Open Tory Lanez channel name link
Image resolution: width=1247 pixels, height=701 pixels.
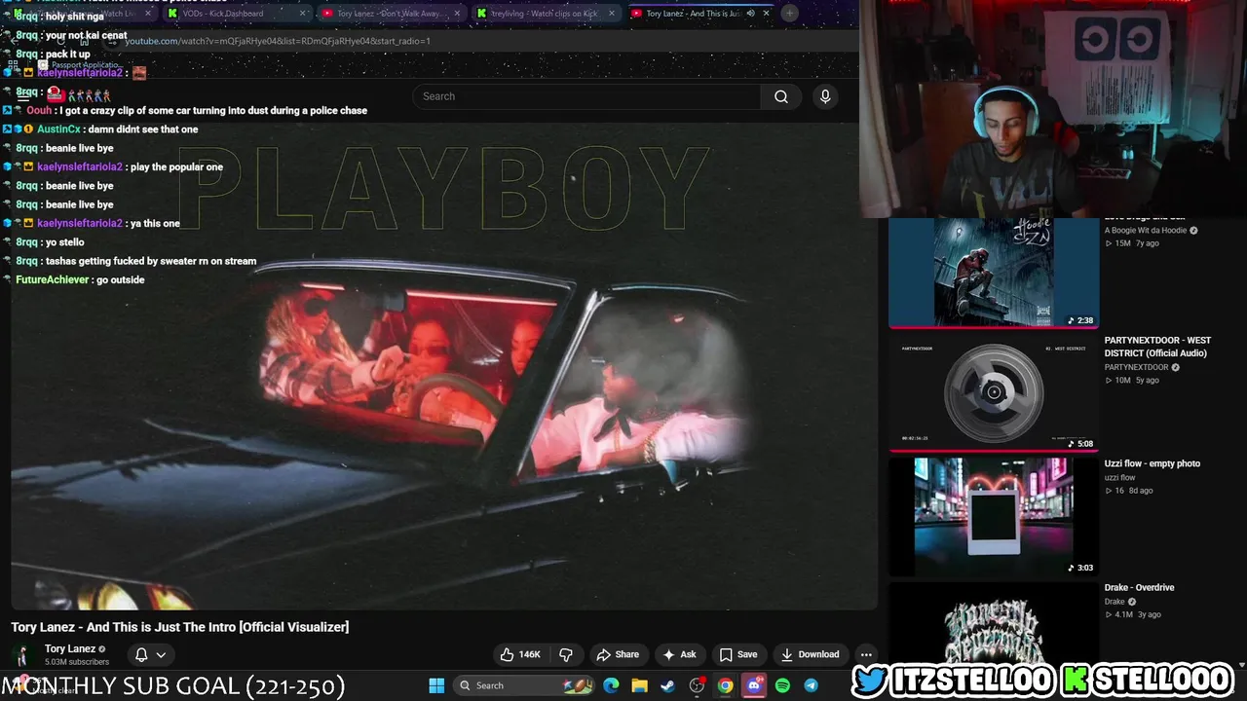pos(70,648)
